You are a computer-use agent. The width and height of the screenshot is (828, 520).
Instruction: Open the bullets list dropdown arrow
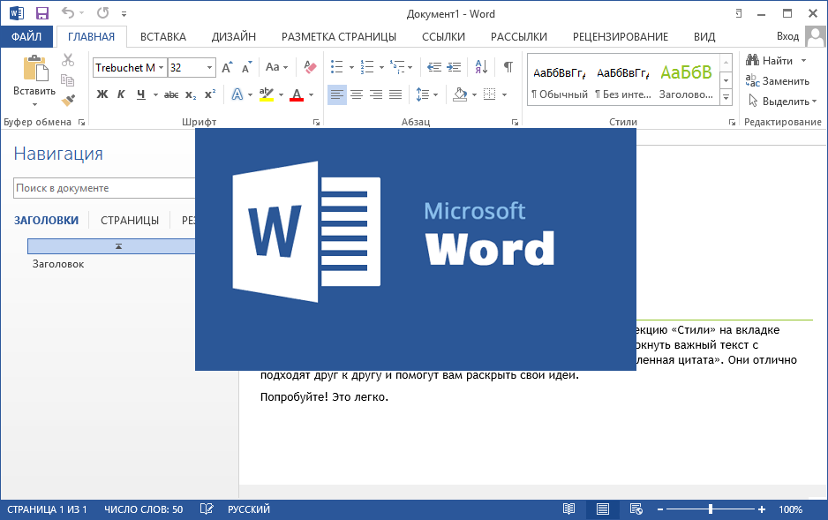pyautogui.click(x=351, y=68)
